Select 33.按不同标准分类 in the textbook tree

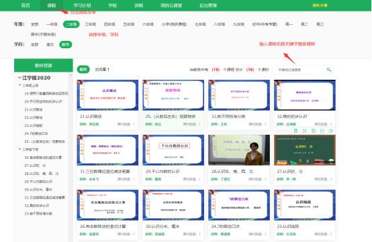coord(38,214)
